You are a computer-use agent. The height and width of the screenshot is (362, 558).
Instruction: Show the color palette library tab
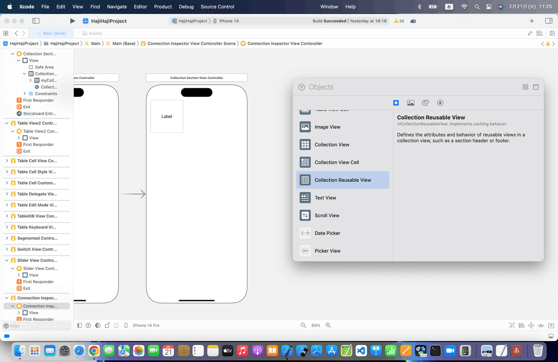(425, 103)
